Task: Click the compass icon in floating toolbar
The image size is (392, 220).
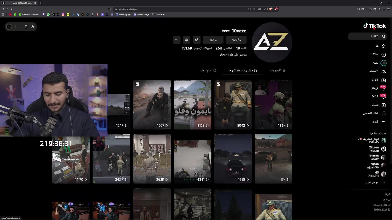Action: click(x=32, y=27)
